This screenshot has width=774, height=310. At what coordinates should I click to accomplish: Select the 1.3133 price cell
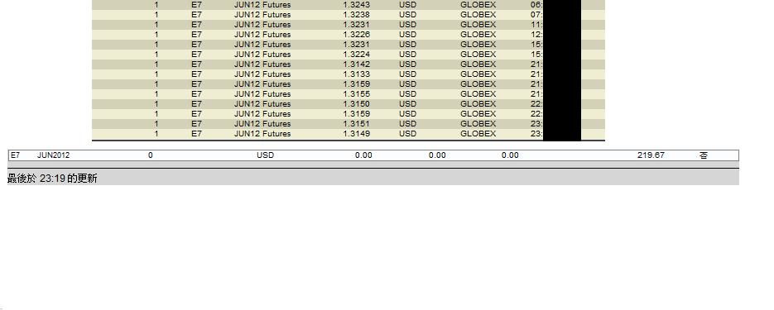[x=357, y=74]
